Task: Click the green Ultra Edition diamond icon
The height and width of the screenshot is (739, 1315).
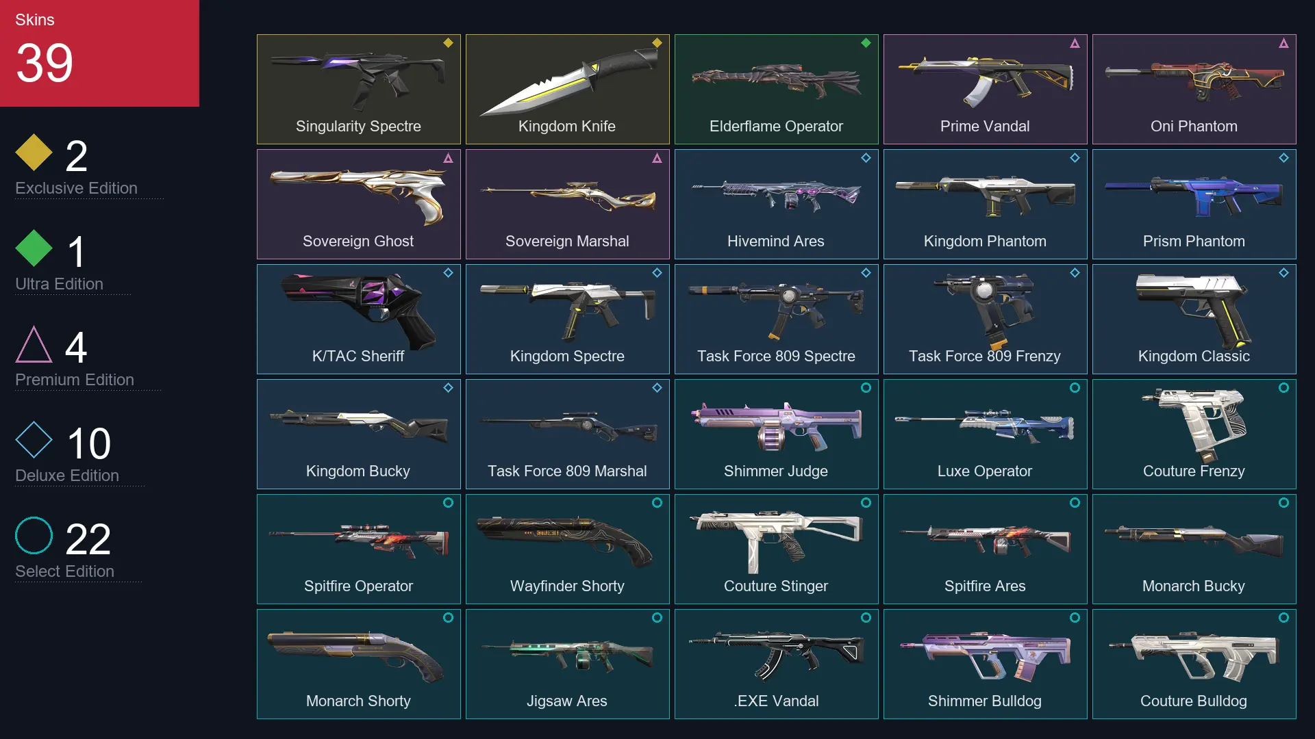Action: tap(34, 248)
